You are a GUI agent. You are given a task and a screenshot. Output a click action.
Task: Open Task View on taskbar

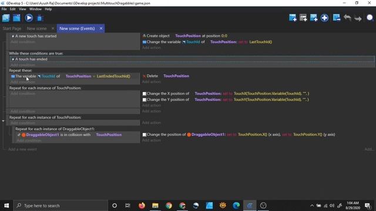click(128, 206)
